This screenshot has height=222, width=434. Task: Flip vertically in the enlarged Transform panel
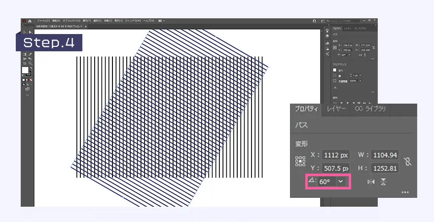pos(383,182)
